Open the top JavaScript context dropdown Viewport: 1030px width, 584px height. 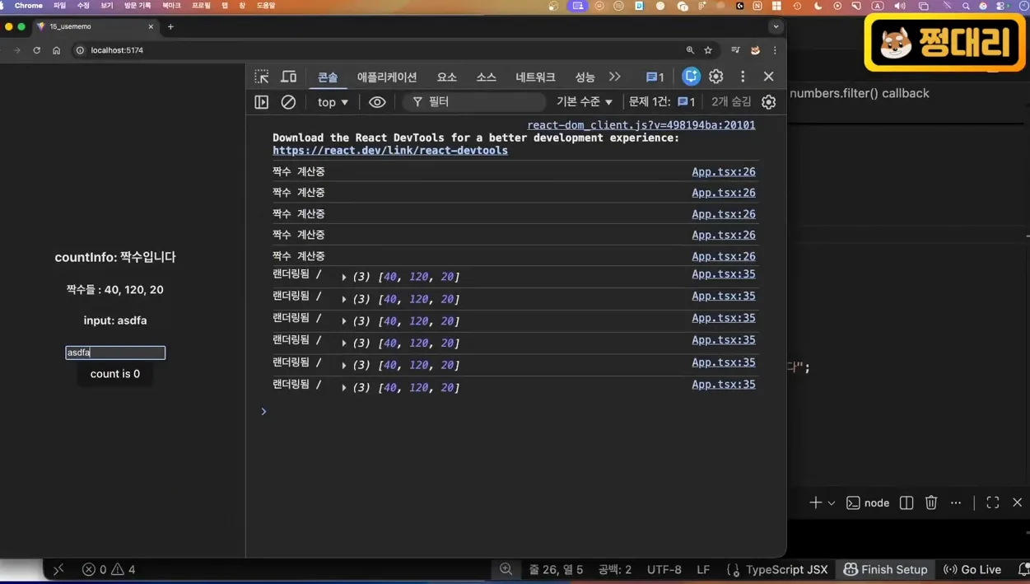click(x=333, y=102)
